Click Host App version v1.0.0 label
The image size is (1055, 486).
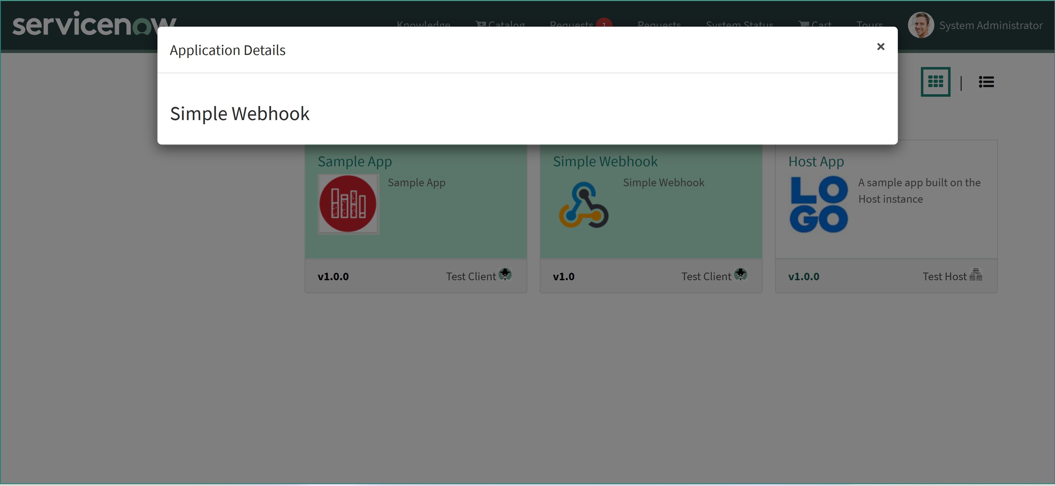[x=804, y=276]
